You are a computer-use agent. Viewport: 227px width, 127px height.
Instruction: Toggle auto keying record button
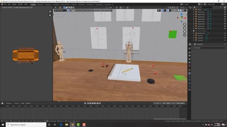pos(85,103)
